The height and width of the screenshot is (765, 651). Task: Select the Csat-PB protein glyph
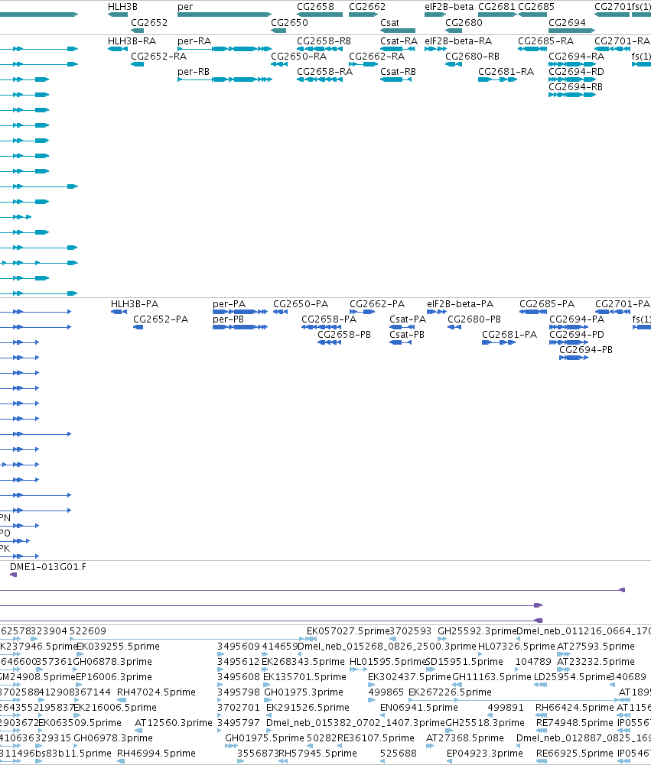(x=400, y=342)
